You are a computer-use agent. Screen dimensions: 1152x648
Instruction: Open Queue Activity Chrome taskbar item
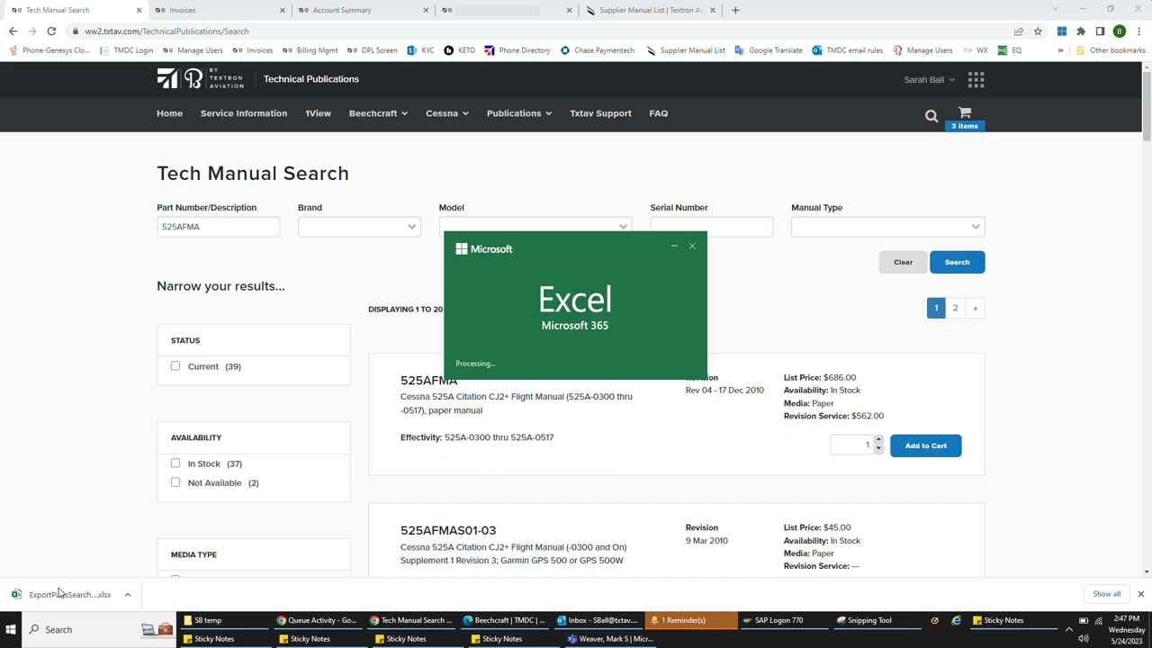click(x=317, y=620)
